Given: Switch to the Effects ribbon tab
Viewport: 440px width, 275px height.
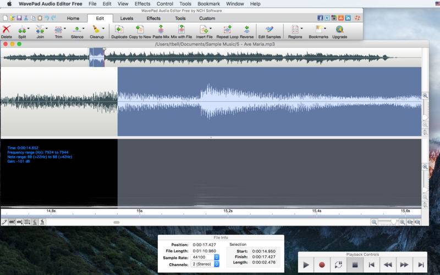Looking at the screenshot, I should coord(153,18).
